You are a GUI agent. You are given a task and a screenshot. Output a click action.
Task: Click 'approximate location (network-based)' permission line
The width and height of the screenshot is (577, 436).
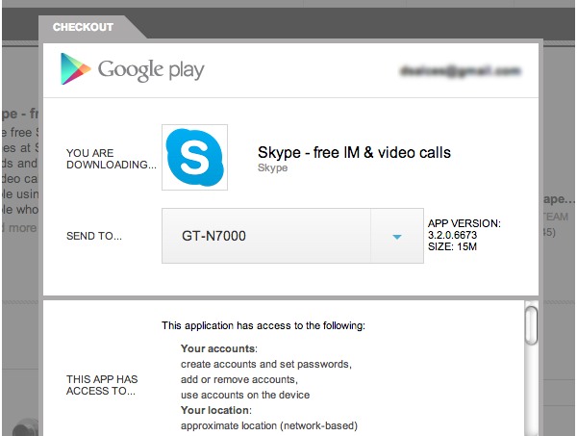[269, 425]
